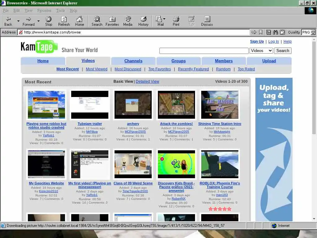Click the Search button next to Videos dropdown
This screenshot has width=317, height=238.
point(283,51)
